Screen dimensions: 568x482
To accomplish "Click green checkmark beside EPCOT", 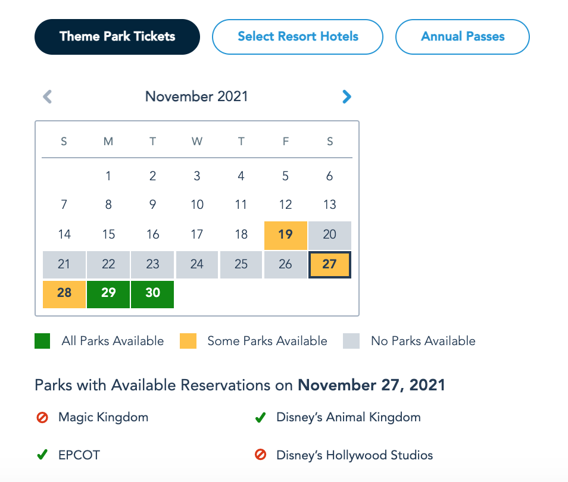I will [42, 455].
